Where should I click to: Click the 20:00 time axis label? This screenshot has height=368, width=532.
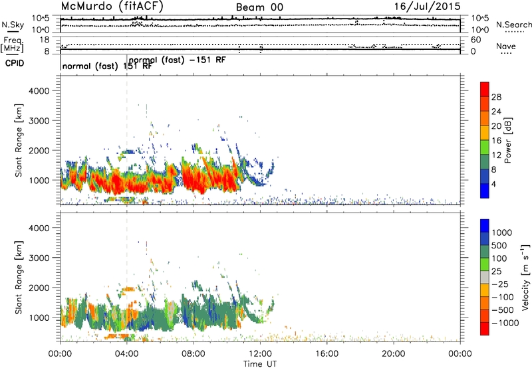[x=394, y=354]
